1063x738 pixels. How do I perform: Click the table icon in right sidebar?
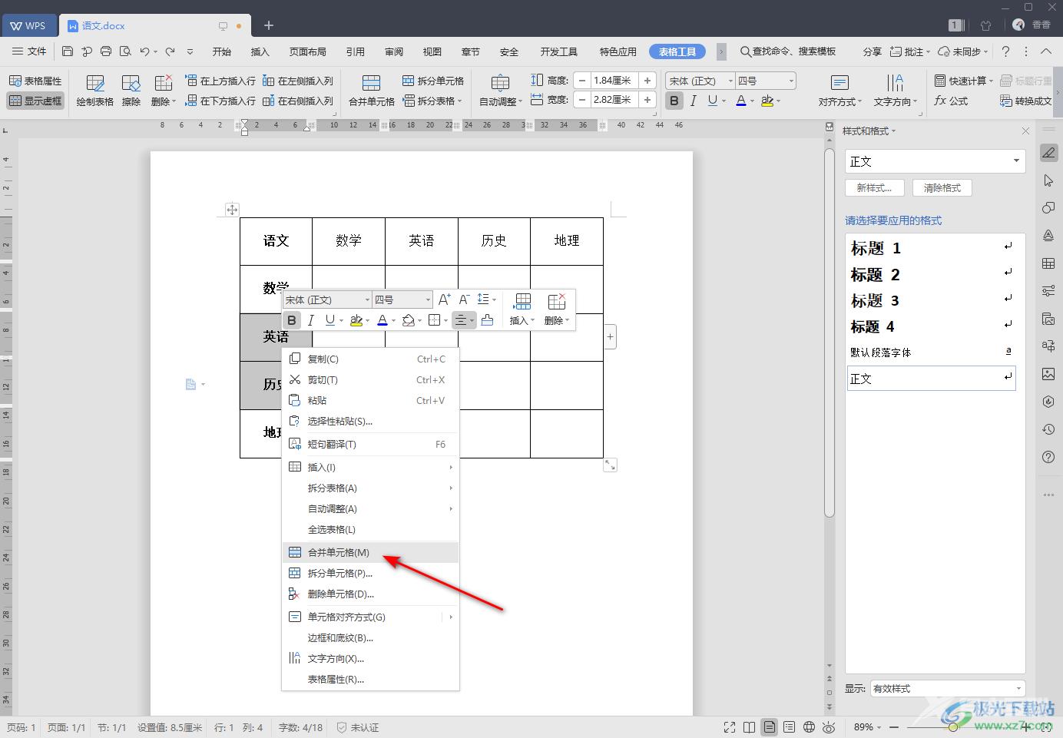coord(1048,263)
